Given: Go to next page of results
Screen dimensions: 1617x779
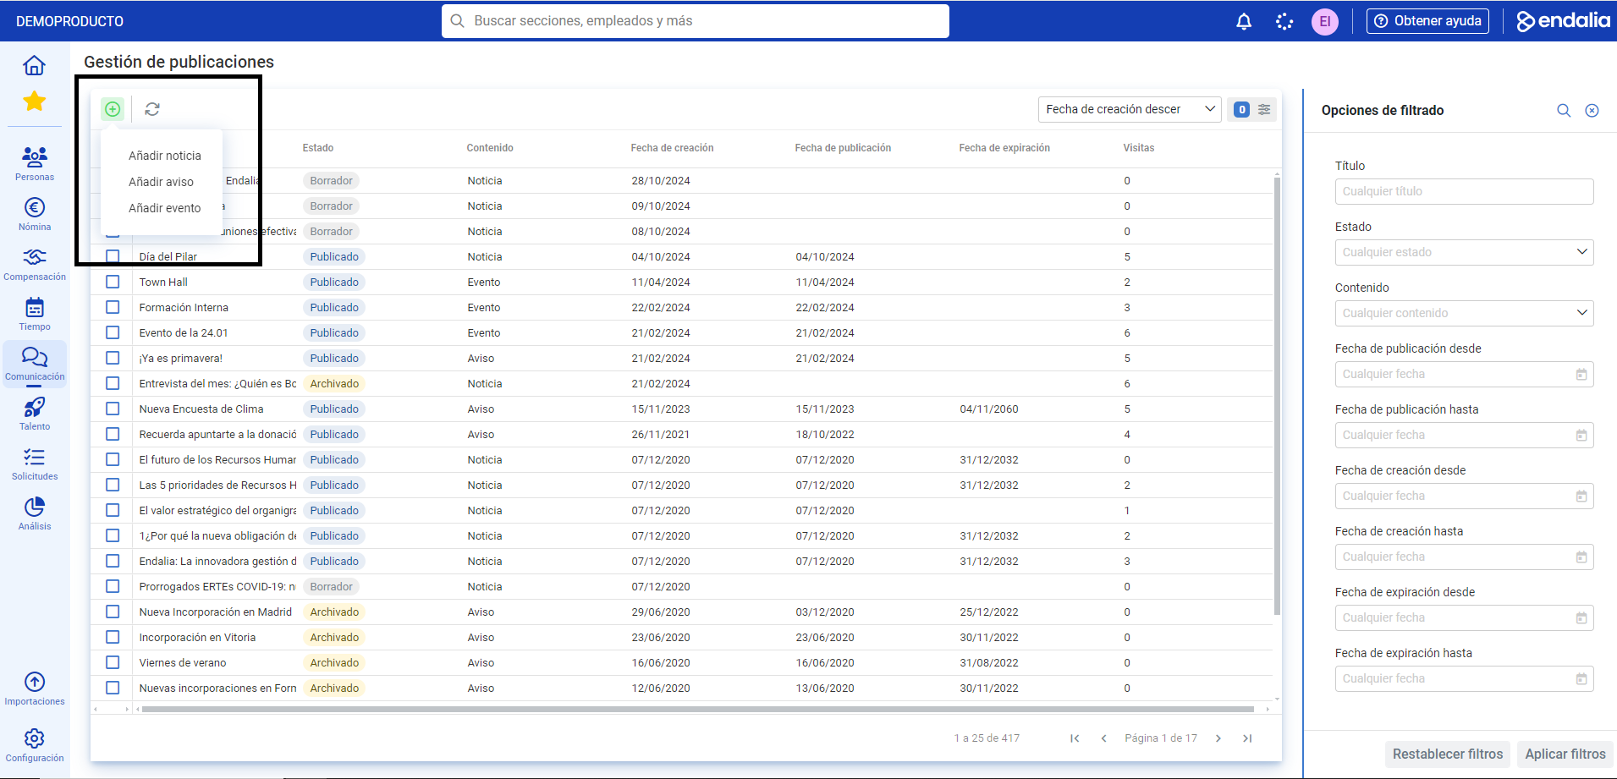Looking at the screenshot, I should 1218,738.
